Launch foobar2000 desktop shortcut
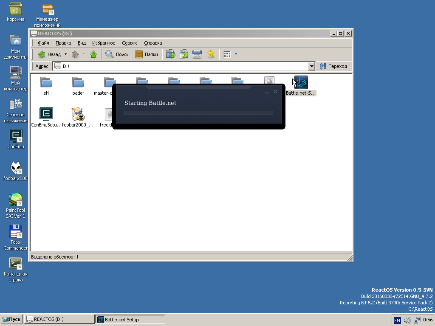This screenshot has height=326, width=435. click(16, 171)
